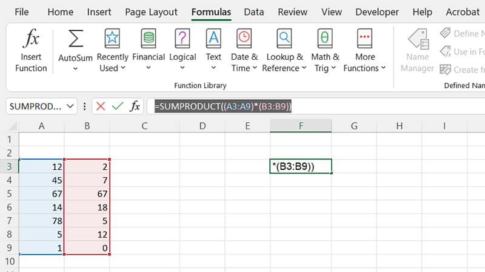Cancel the formula entry with X

(x=101, y=106)
